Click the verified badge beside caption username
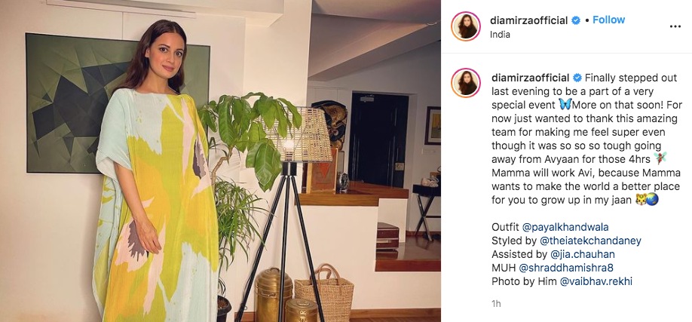692x322 pixels. point(577,78)
